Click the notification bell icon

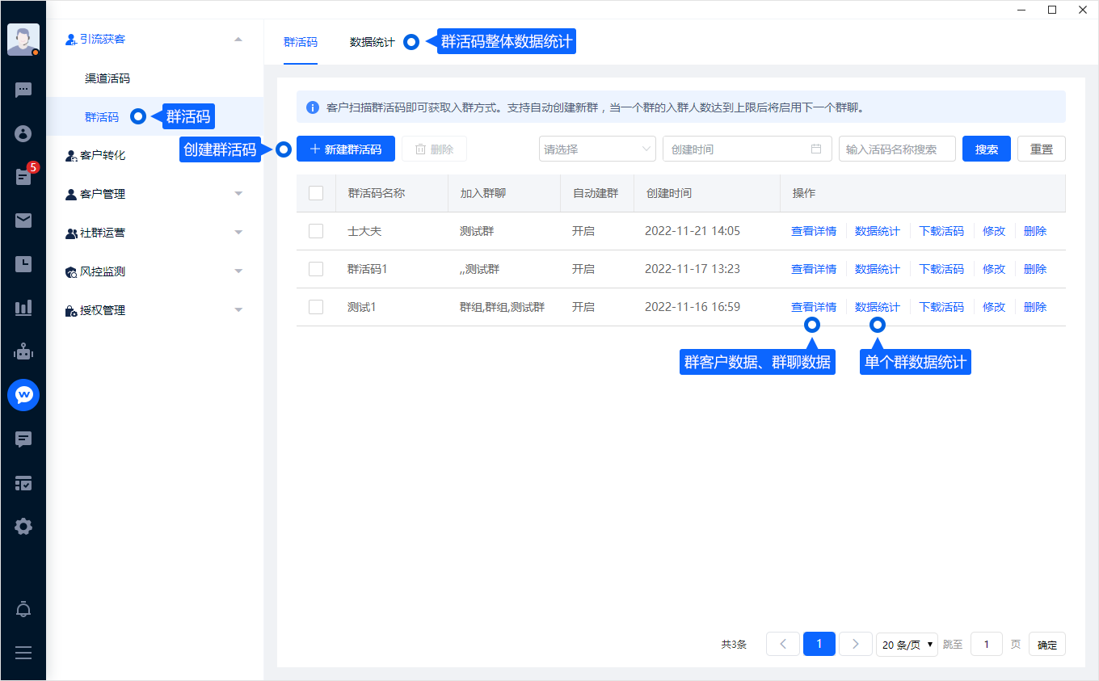coord(23,609)
